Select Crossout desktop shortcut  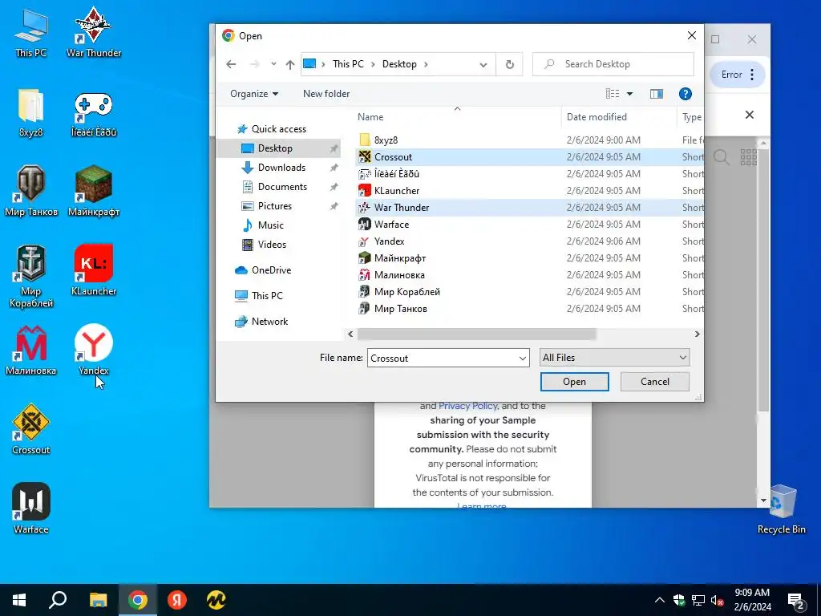coord(31,430)
